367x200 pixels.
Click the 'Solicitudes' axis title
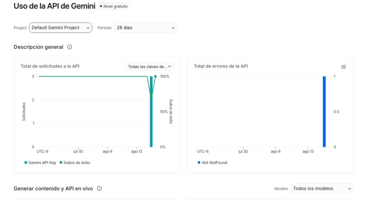[x=24, y=112]
